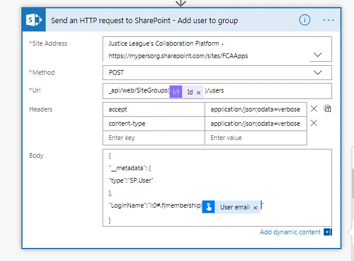
Task: Click the Enter key header field
Action: pos(154,138)
